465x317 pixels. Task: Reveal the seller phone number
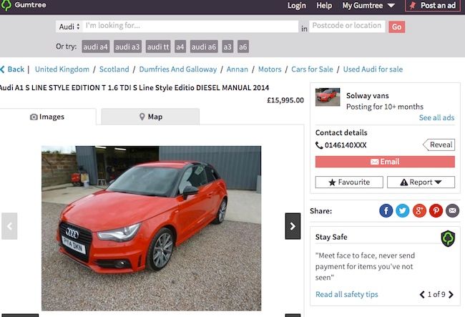coord(439,145)
